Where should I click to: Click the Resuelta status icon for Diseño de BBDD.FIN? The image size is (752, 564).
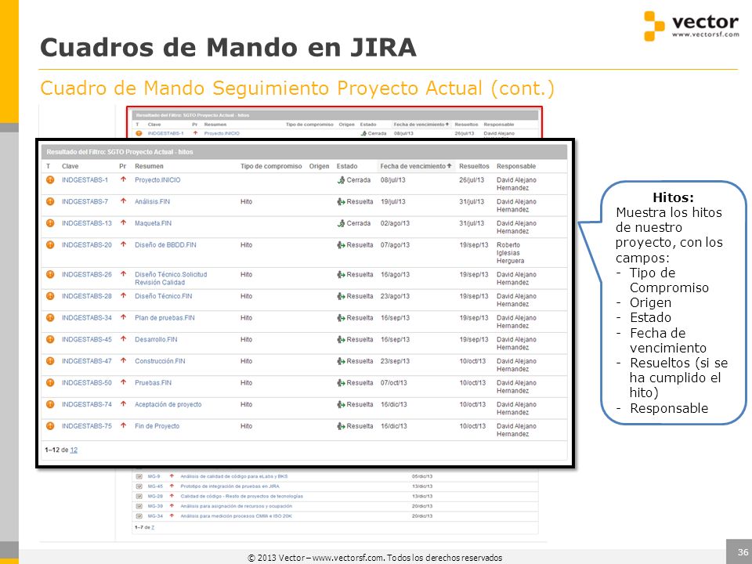click(341, 244)
